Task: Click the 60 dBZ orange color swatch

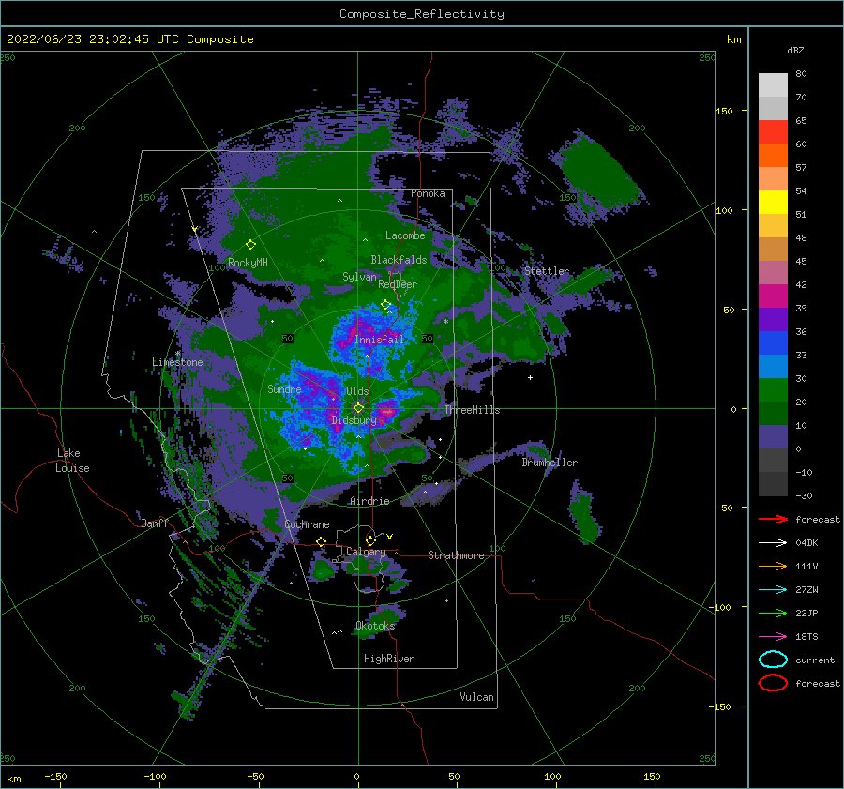Action: pyautogui.click(x=773, y=155)
